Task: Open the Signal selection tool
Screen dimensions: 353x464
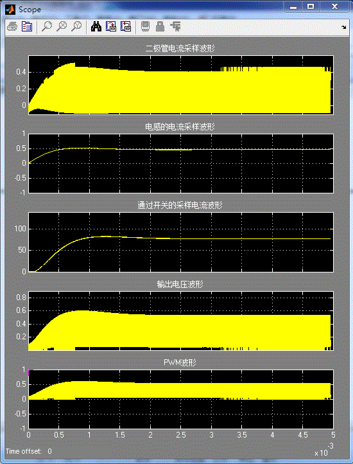Action: [x=175, y=27]
